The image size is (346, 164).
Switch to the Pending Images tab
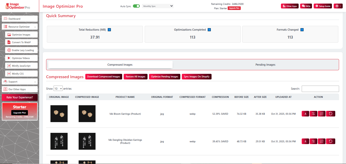[265, 64]
